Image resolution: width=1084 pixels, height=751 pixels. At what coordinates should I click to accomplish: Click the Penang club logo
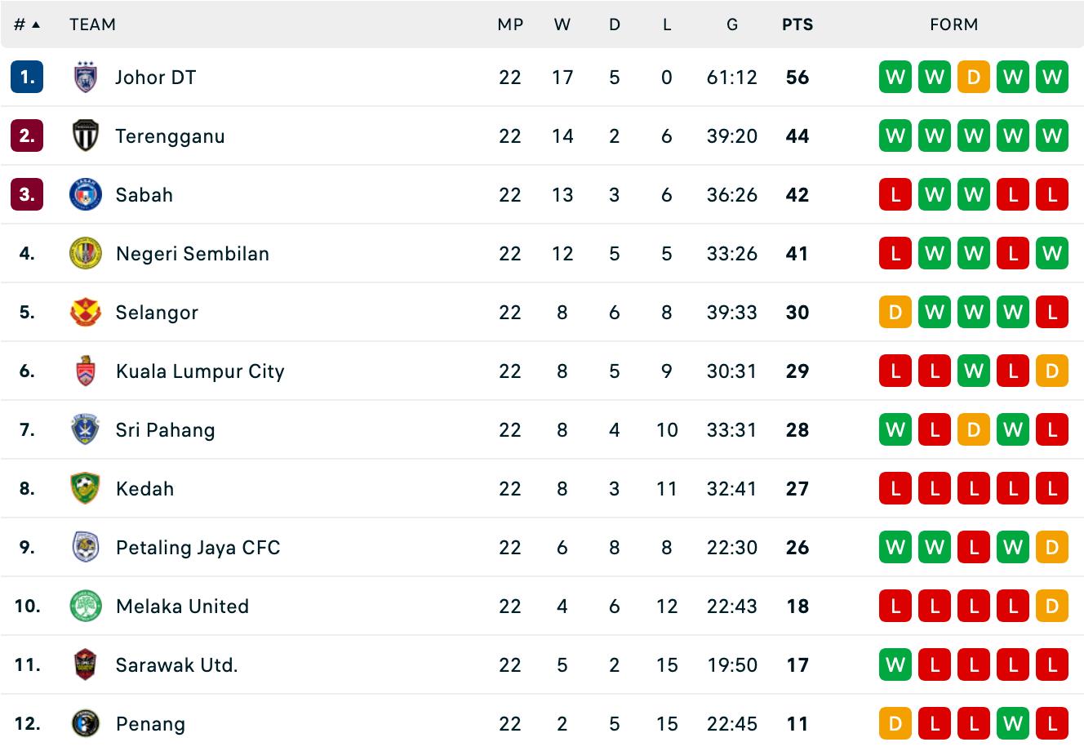coord(85,724)
